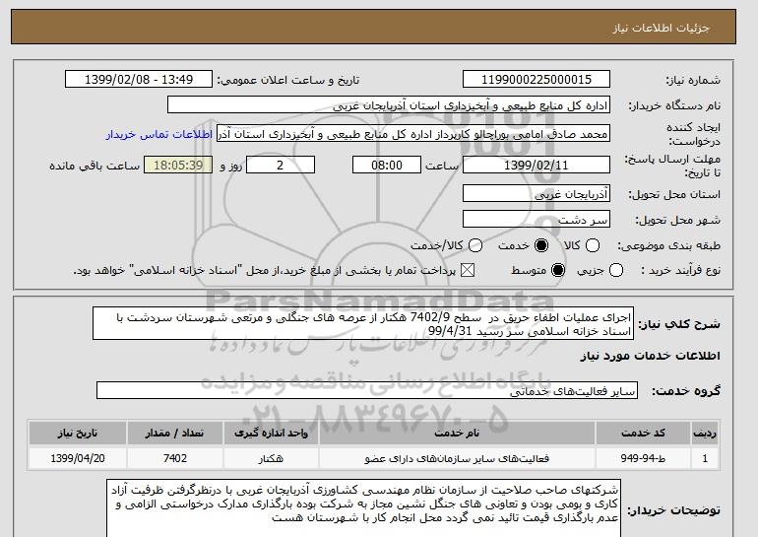Choose the متوسط purchase type radio
The width and height of the screenshot is (758, 537).
pyautogui.click(x=558, y=270)
